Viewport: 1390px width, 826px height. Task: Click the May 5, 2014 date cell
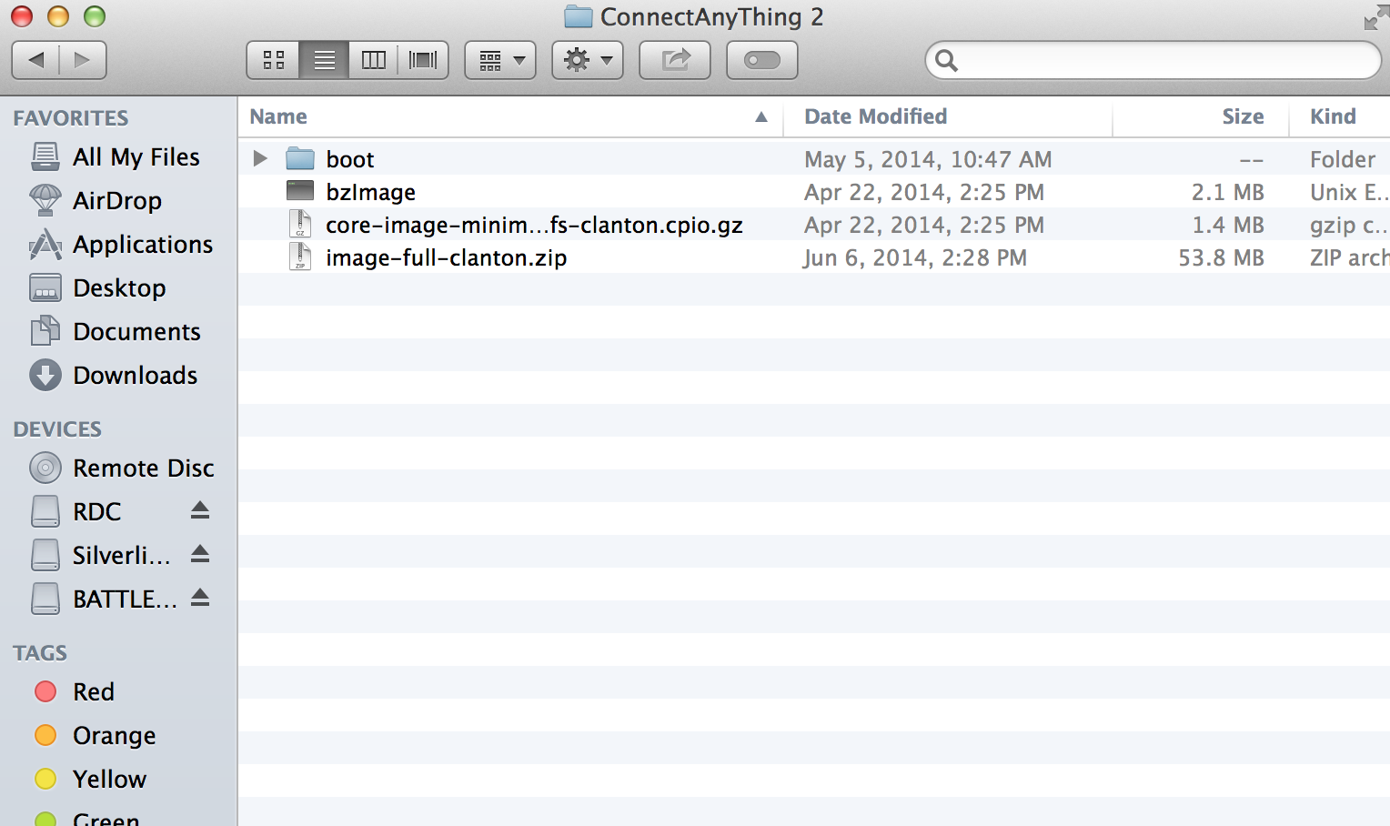(x=928, y=159)
